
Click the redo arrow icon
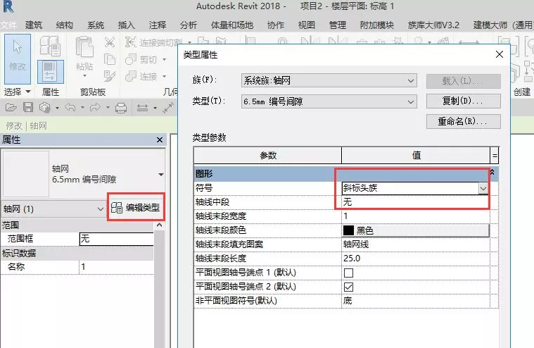click(94, 108)
